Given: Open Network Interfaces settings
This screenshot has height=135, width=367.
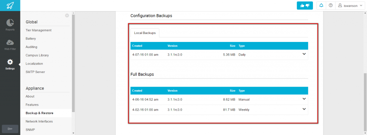Looking at the screenshot, I should 39,121.
